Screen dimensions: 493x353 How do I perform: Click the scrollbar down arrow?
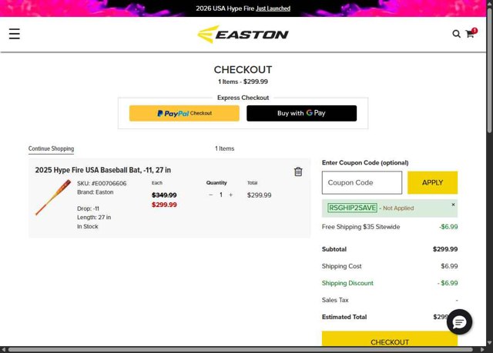click(x=490, y=343)
